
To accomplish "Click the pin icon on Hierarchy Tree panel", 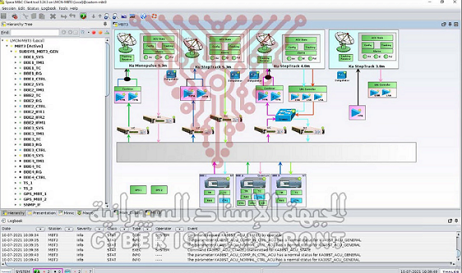I will click(x=106, y=24).
